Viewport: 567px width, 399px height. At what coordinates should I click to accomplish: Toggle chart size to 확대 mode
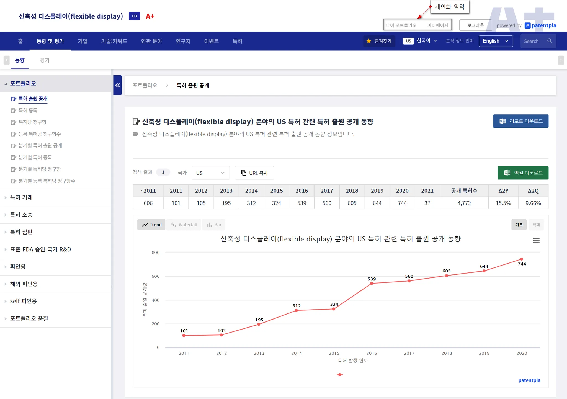[536, 225]
